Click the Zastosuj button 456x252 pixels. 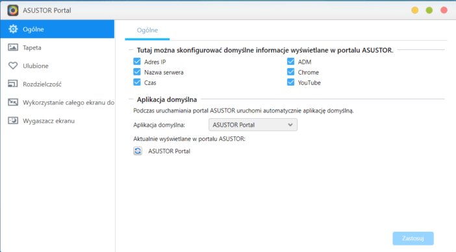click(413, 238)
